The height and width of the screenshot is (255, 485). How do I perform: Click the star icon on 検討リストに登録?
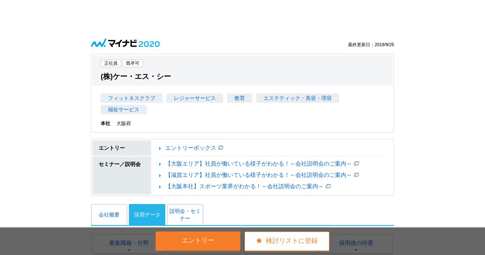coord(259,240)
